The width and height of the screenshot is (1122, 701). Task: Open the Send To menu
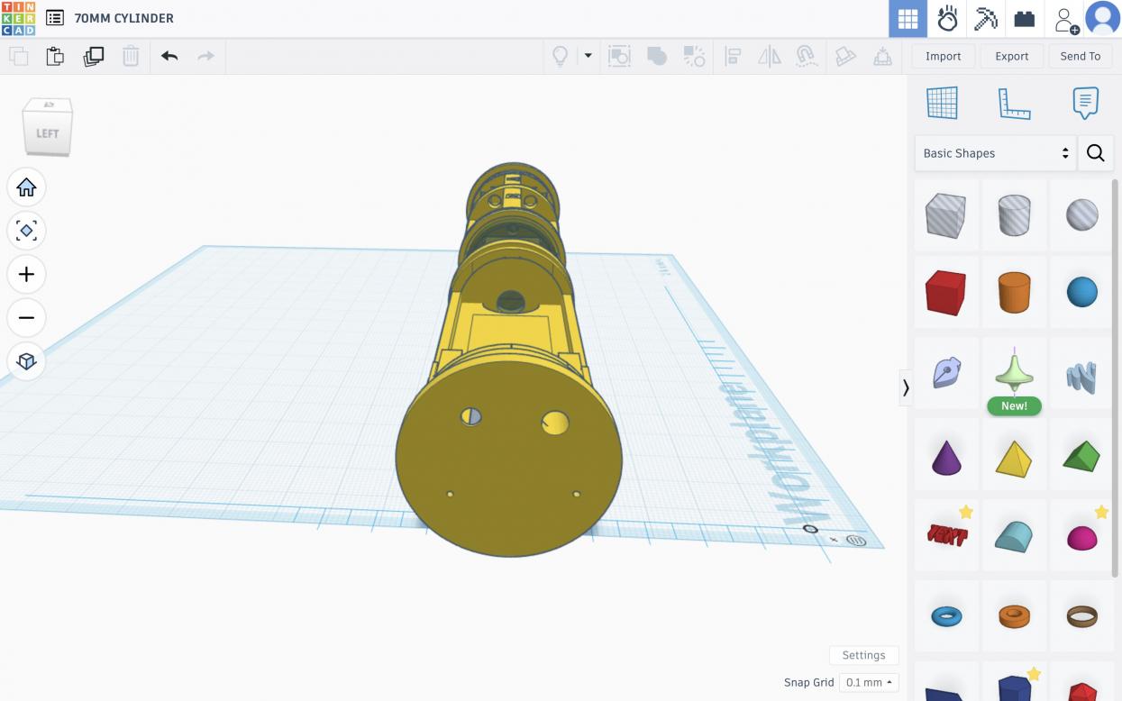point(1080,56)
